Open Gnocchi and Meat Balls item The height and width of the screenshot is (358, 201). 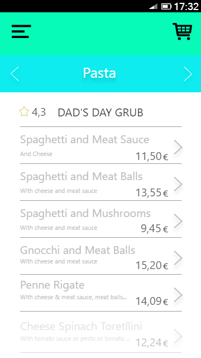[x=100, y=256]
